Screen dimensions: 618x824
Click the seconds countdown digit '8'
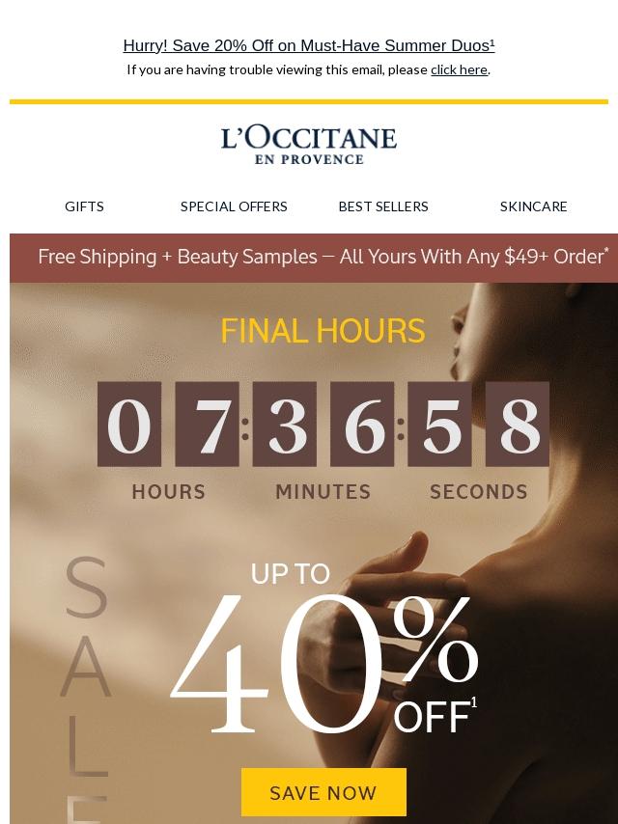tap(517, 425)
